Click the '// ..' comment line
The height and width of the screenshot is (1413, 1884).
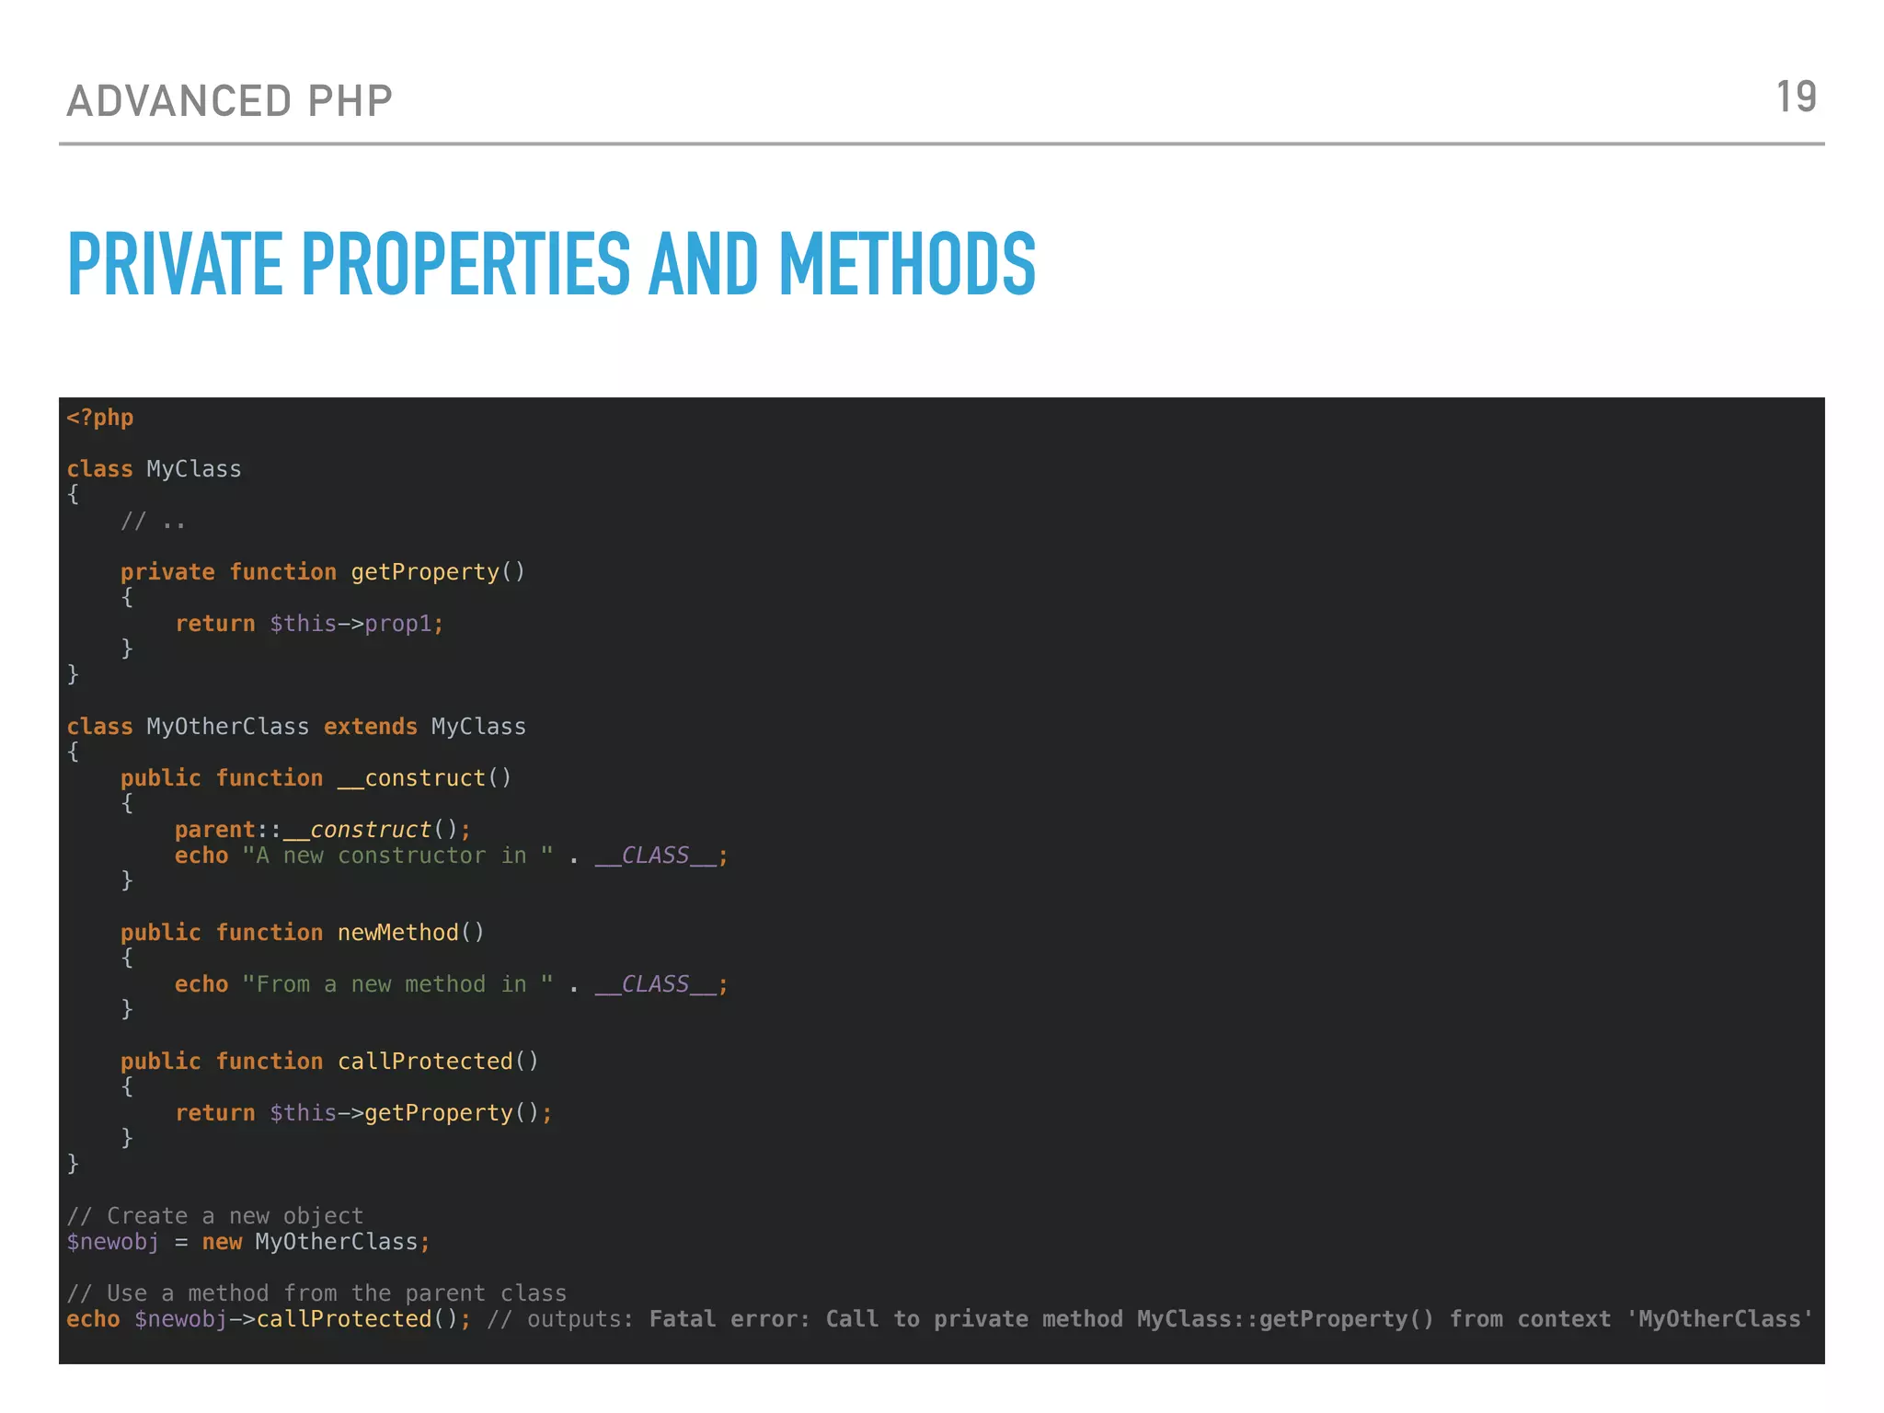click(x=153, y=522)
